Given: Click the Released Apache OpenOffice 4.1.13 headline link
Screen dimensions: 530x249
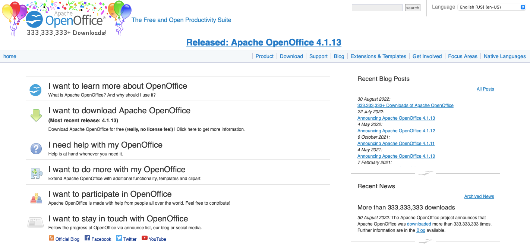Looking at the screenshot, I should [x=264, y=42].
